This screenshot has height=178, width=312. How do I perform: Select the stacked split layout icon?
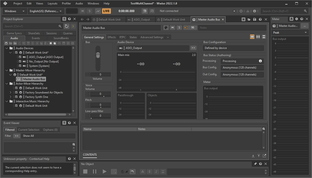pos(264,37)
